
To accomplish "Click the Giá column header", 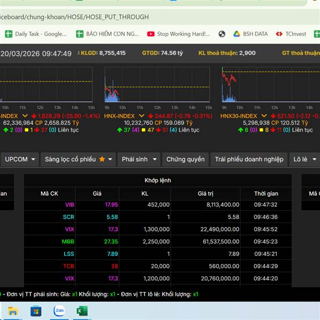I will coord(97,194).
